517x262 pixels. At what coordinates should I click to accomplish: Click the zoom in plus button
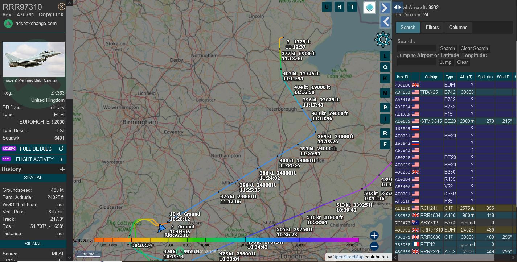pyautogui.click(x=374, y=235)
